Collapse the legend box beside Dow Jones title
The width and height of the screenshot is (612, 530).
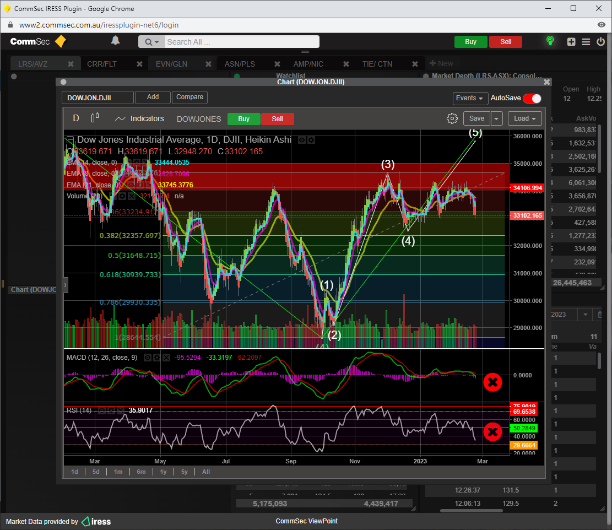click(70, 140)
